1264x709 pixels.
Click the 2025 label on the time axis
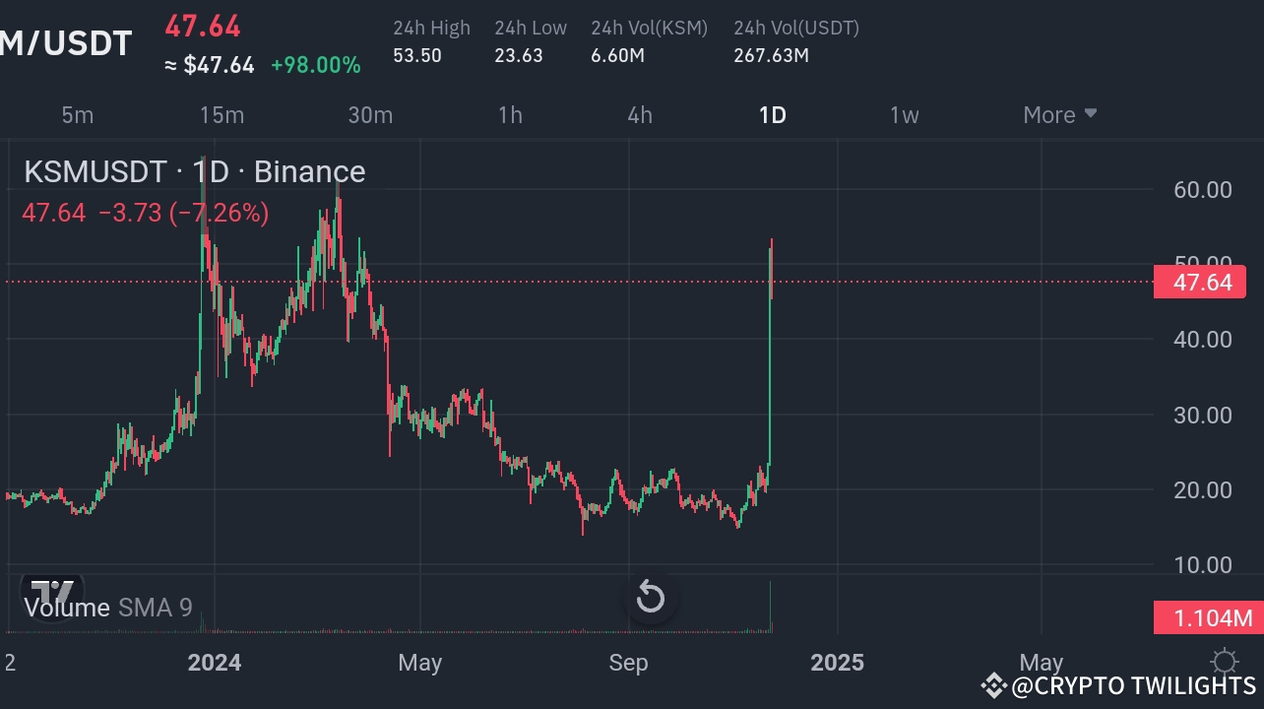point(837,663)
